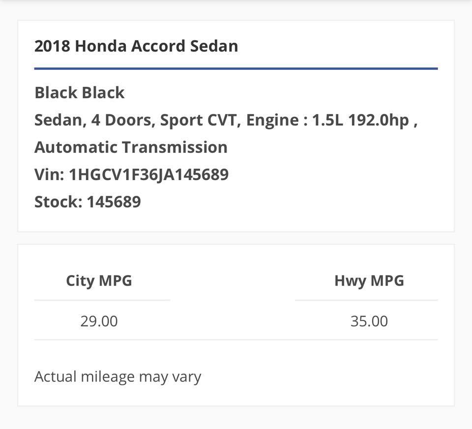Click the Engine label in the specs

tap(272, 120)
